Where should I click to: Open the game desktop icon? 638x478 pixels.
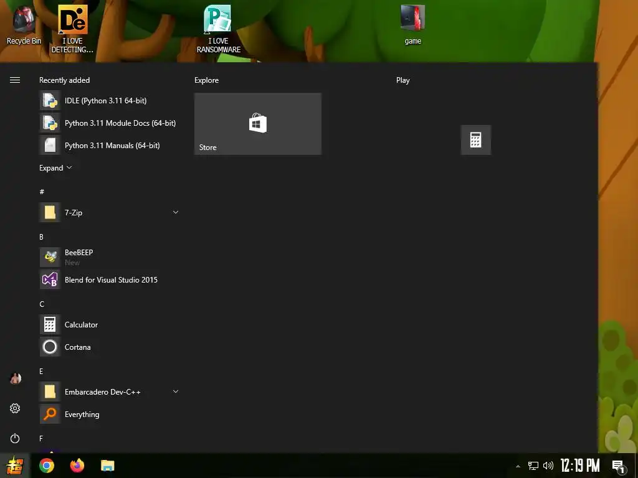click(x=412, y=25)
